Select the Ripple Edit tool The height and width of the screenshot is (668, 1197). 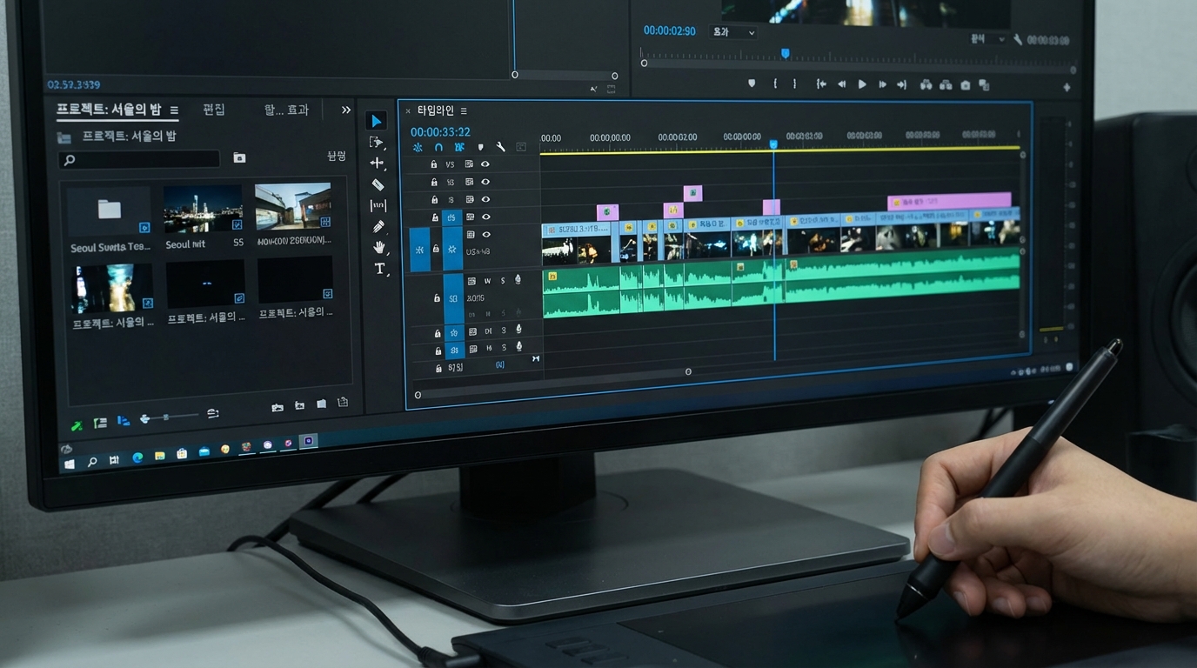click(377, 164)
